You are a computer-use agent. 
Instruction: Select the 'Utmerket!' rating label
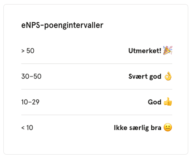coord(145,51)
